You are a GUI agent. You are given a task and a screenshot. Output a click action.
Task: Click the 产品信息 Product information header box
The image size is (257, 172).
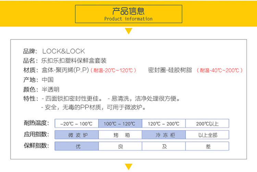click(x=128, y=14)
